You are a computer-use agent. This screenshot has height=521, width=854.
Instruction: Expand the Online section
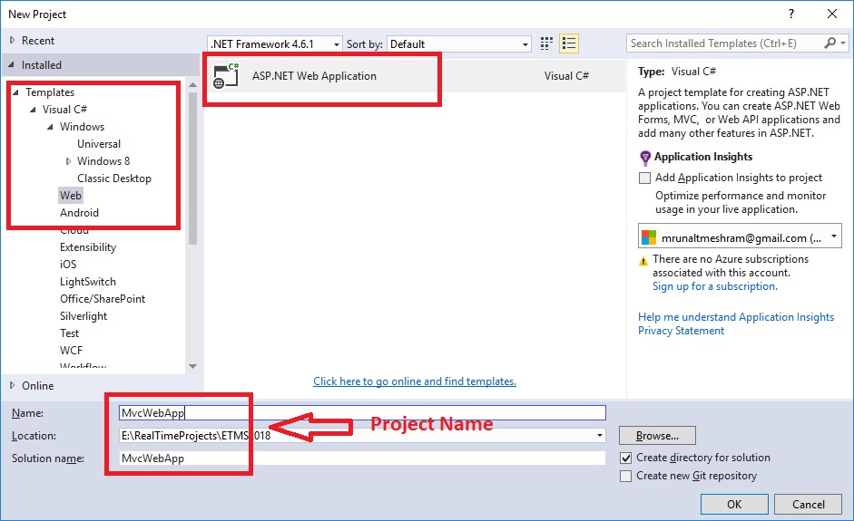(12, 385)
